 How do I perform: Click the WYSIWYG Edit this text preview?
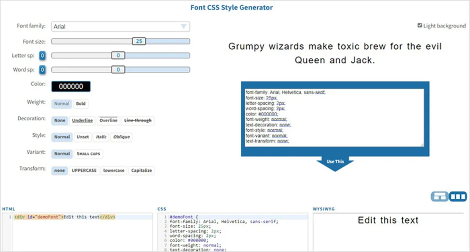point(388,220)
